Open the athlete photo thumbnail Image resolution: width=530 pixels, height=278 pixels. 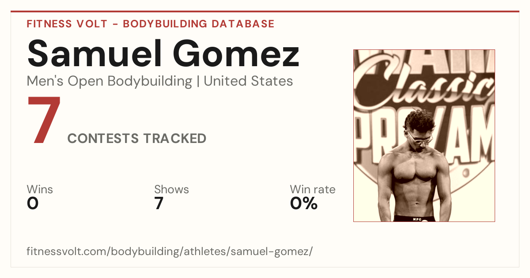click(424, 135)
